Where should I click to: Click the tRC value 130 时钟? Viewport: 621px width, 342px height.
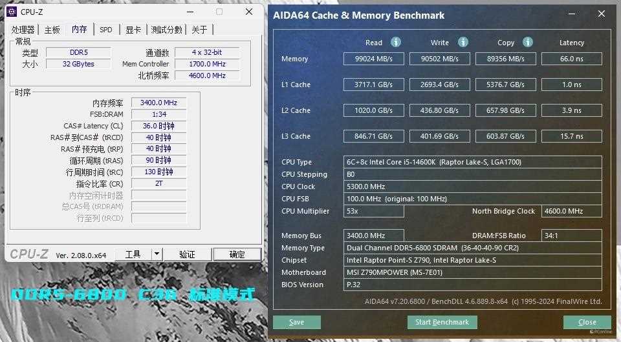(159, 172)
